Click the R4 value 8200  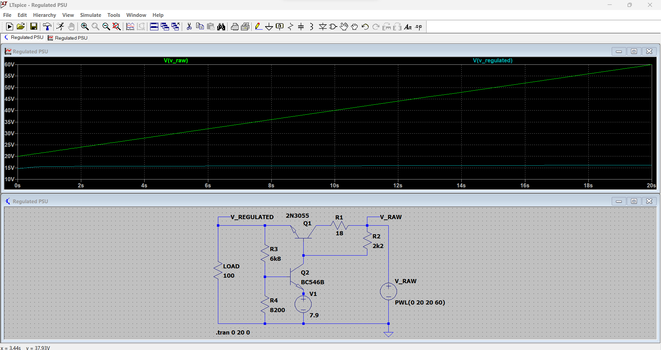(277, 310)
